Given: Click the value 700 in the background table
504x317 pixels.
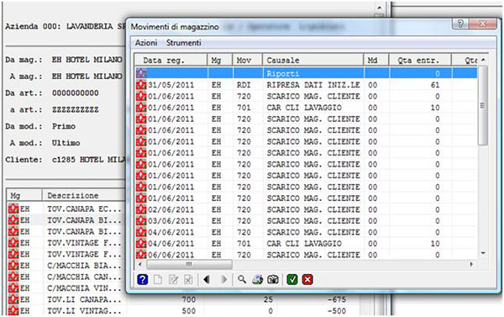Looking at the screenshot, I should (188, 299).
